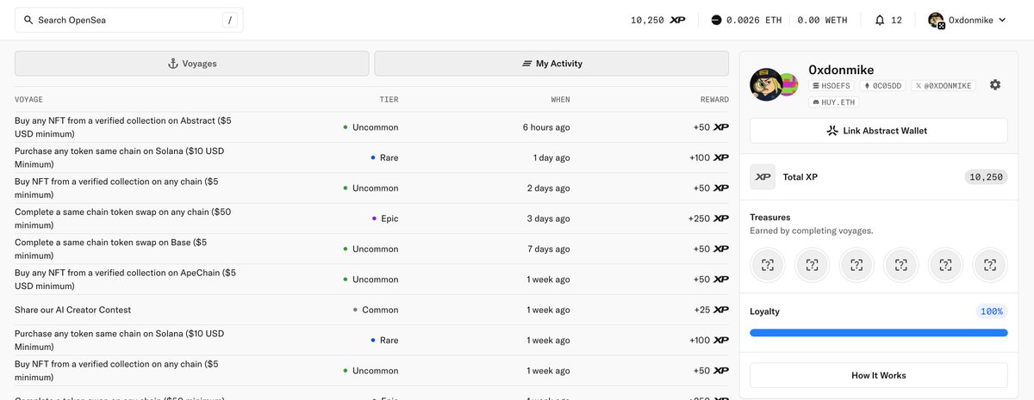This screenshot has width=1034, height=400.
Task: Open the fifth treasure slot
Action: [x=945, y=265]
